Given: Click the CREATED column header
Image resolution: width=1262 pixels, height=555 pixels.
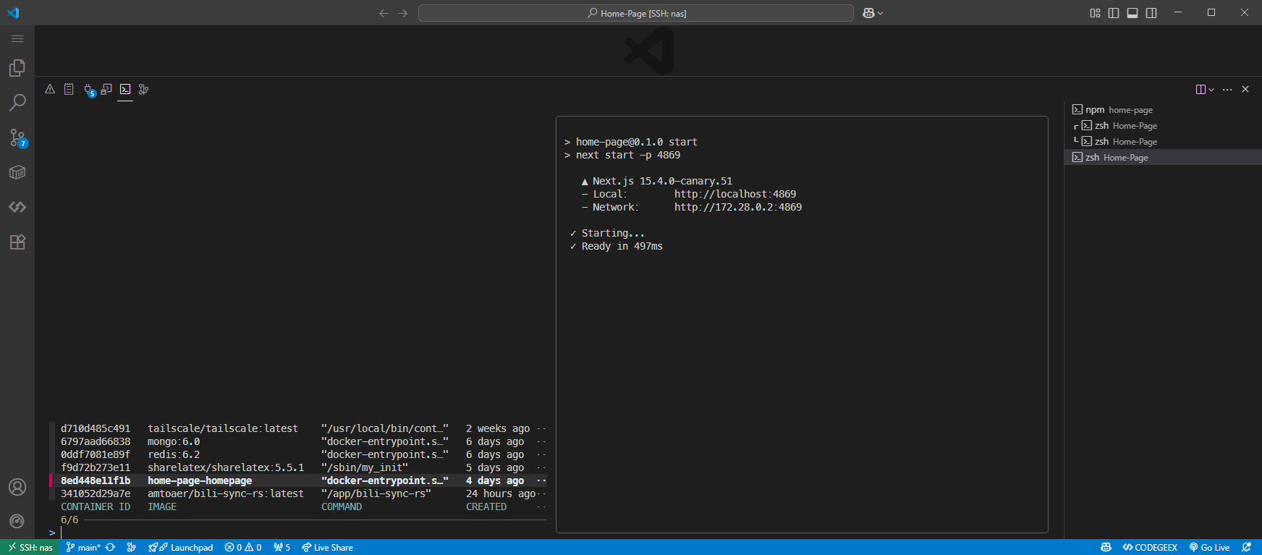Looking at the screenshot, I should [486, 507].
